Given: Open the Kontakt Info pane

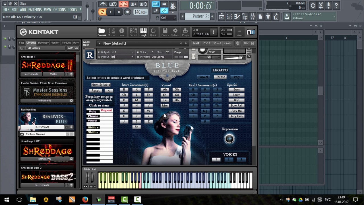Looking at the screenshot, I should point(122,32).
